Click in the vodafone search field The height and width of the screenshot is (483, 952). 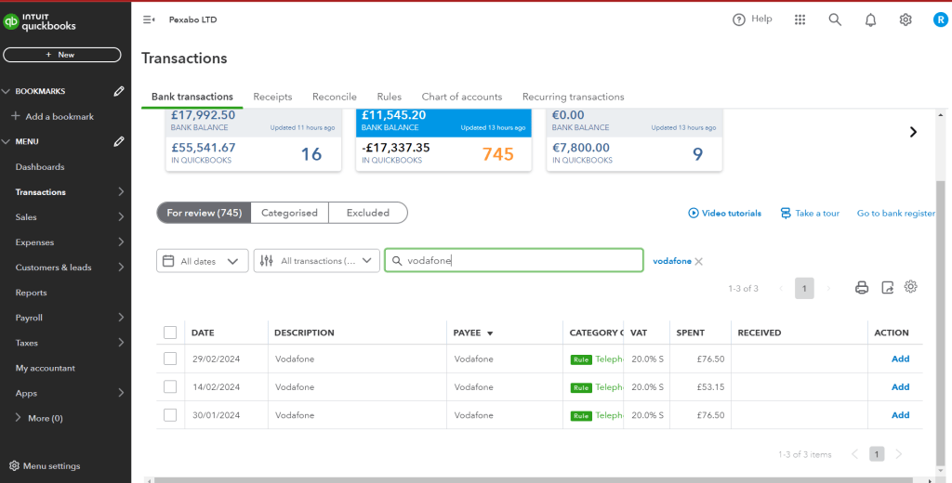(513, 260)
